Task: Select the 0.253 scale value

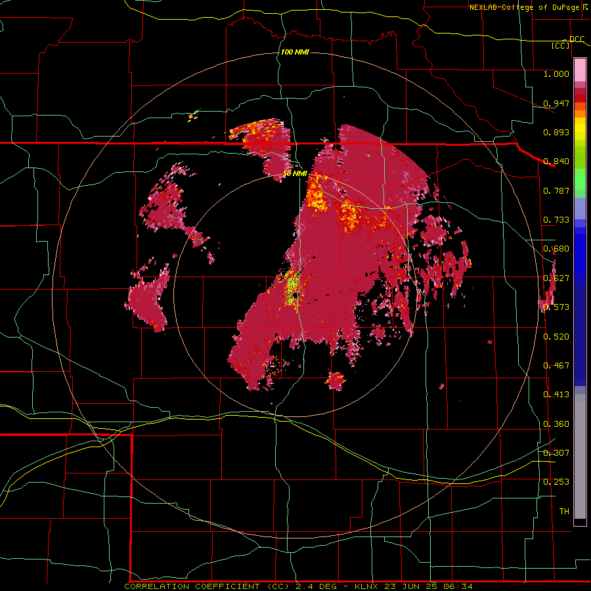Action: pyautogui.click(x=556, y=482)
